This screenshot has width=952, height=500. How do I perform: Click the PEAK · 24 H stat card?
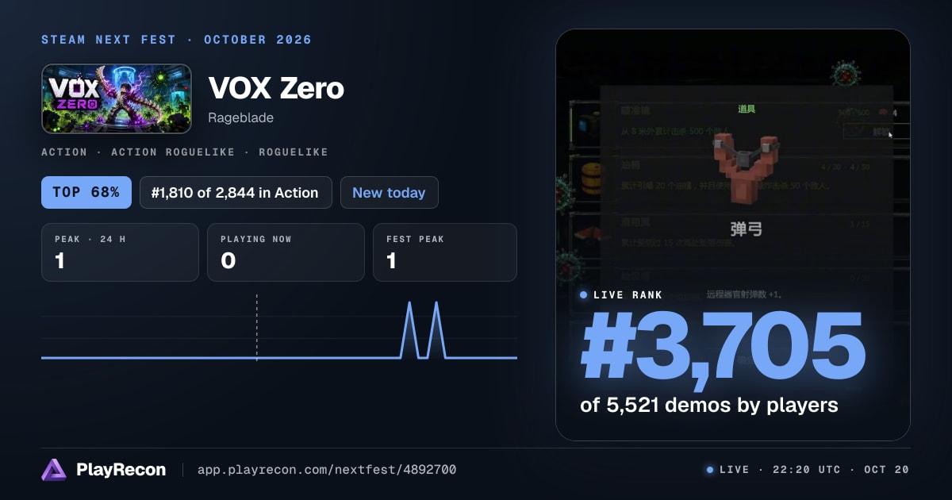120,252
